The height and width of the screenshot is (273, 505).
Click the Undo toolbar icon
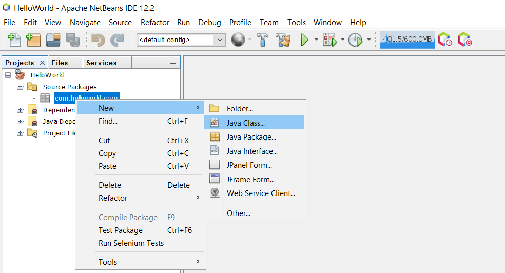click(x=98, y=40)
